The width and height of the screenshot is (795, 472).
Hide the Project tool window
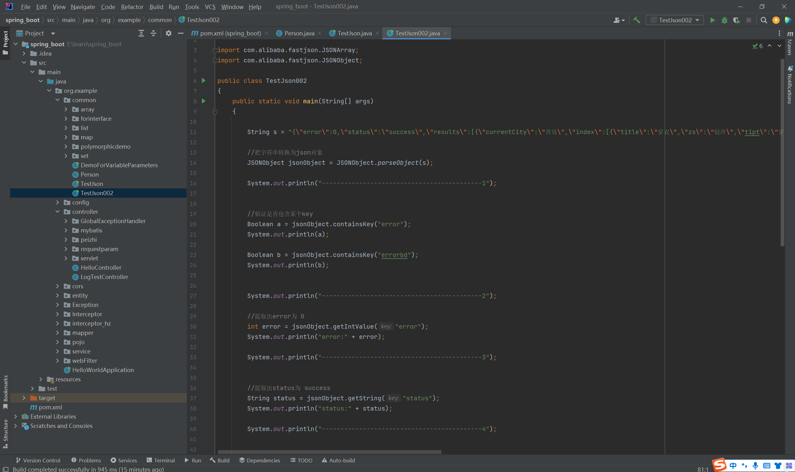[180, 34]
